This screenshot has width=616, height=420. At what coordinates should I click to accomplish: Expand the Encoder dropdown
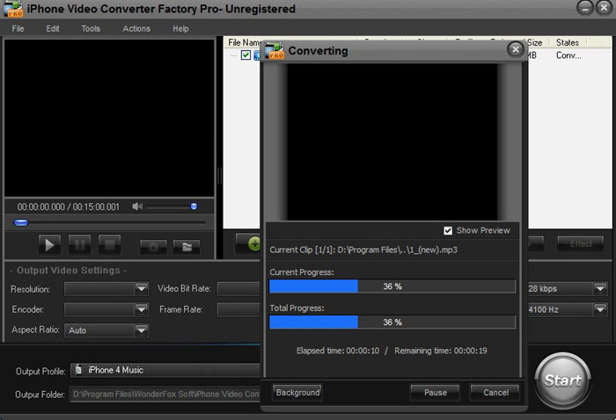tap(141, 310)
